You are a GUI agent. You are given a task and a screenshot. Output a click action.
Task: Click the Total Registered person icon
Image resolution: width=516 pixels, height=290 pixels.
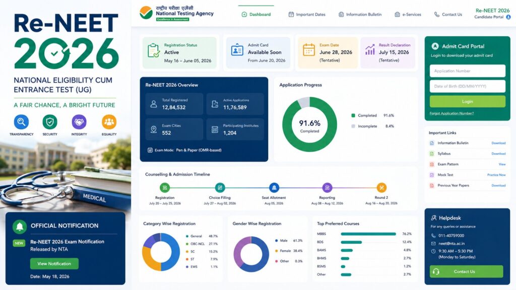coord(153,104)
